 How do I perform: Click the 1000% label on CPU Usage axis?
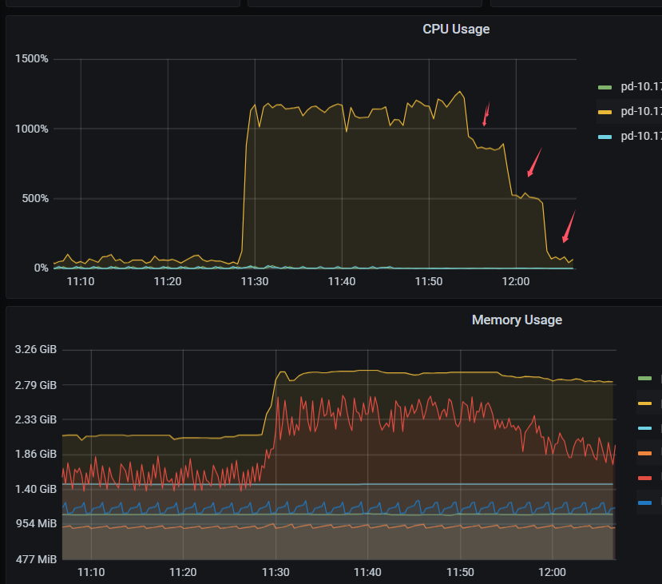click(x=32, y=129)
